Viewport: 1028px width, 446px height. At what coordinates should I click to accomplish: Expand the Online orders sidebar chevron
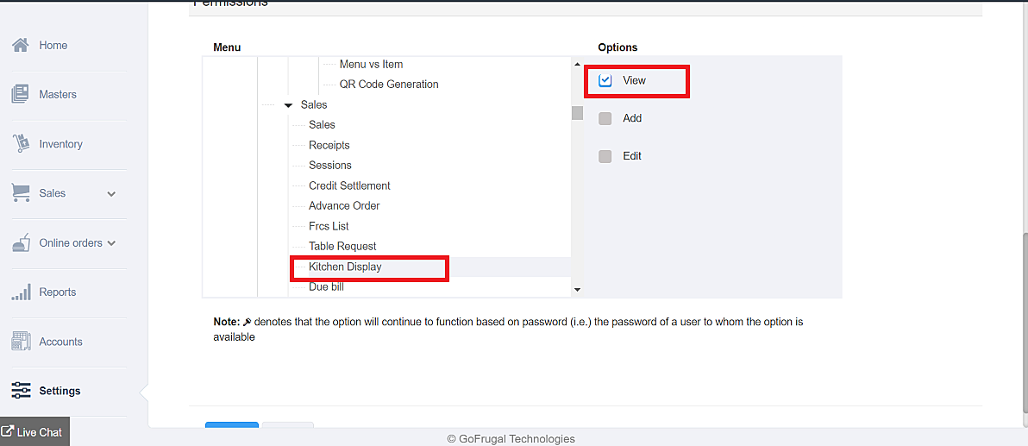(111, 243)
